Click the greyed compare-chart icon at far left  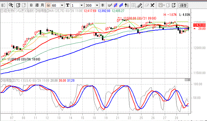(x=3, y=5)
